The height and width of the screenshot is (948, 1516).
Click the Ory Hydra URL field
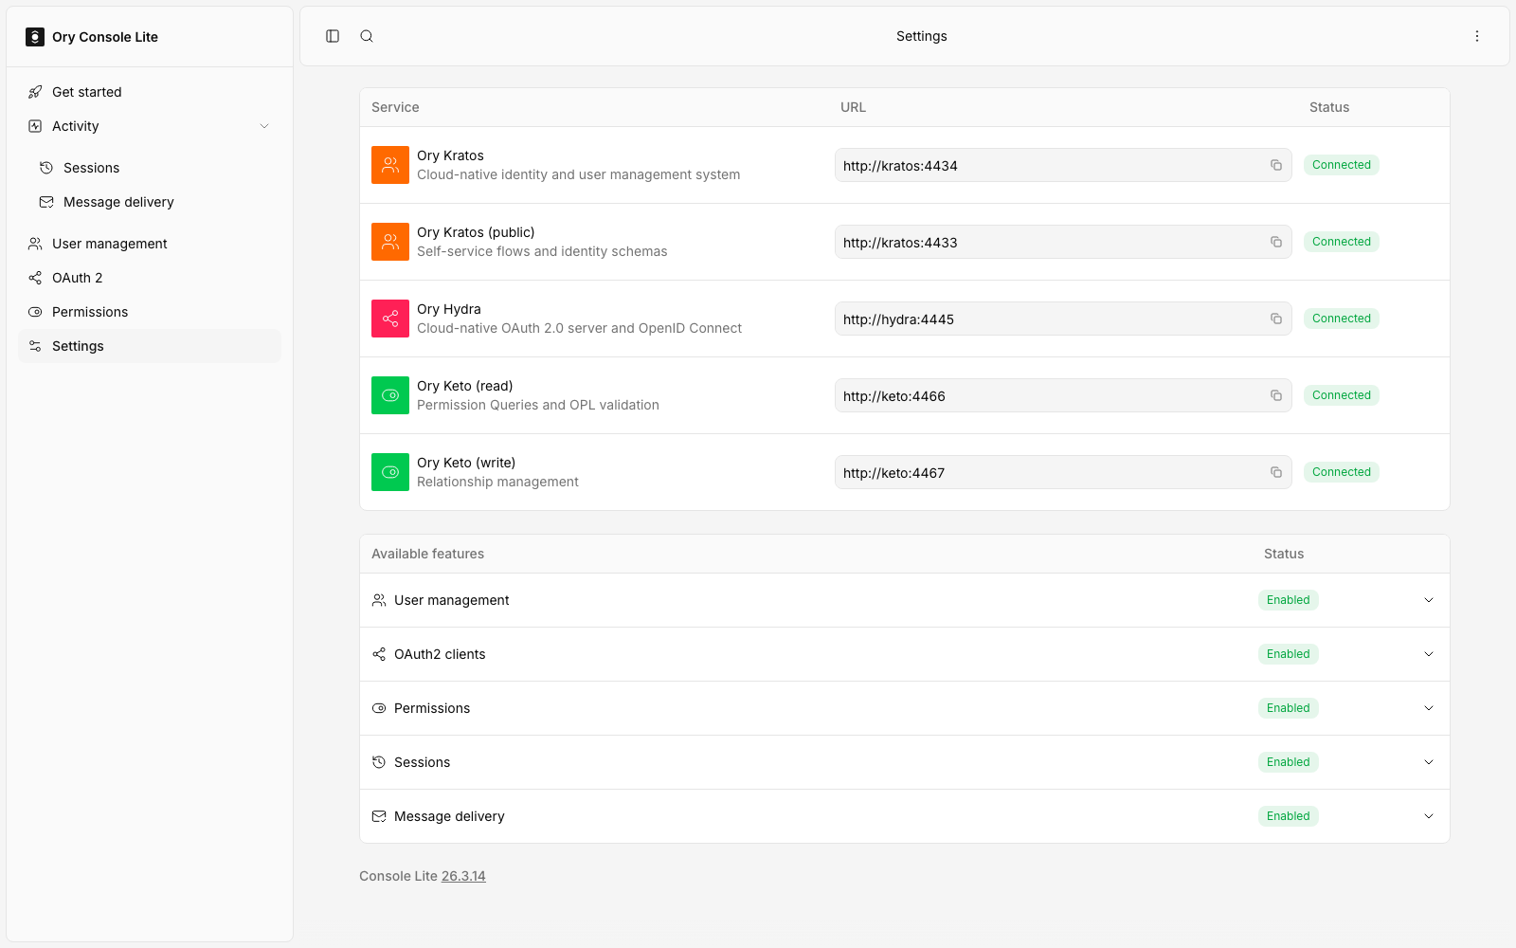(x=1063, y=319)
